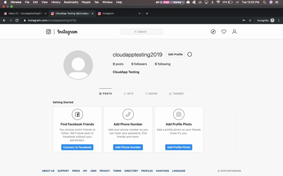This screenshot has width=283, height=176.
Task: Open the settings gear next to Edit Profile
Action: [190, 55]
